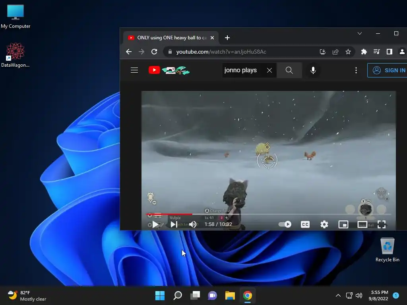Go to YouTube home via logo

(169, 70)
